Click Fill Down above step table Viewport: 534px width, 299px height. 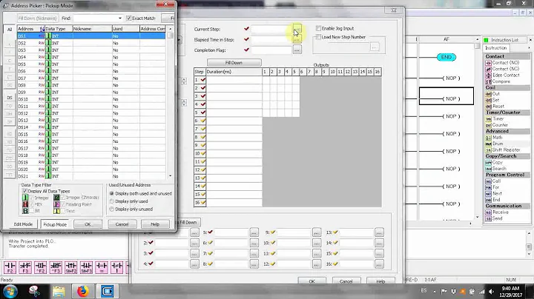[234, 63]
